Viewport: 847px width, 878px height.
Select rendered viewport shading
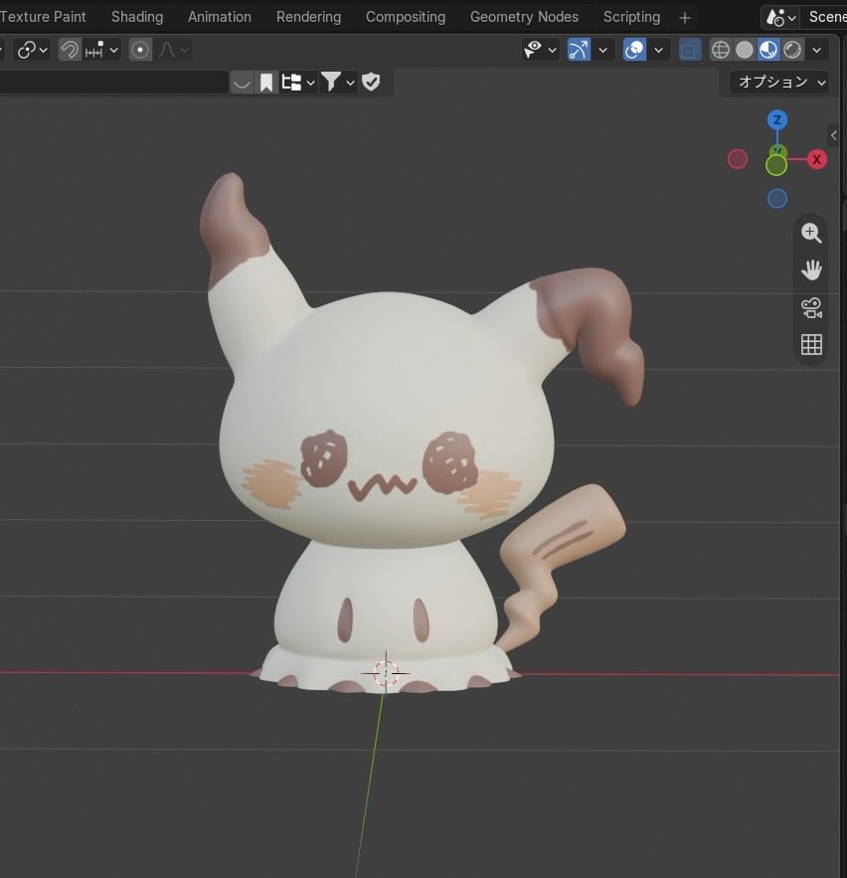tap(792, 50)
